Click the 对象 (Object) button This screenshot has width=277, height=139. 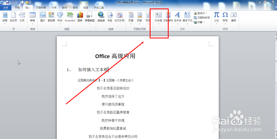[x=198, y=22]
